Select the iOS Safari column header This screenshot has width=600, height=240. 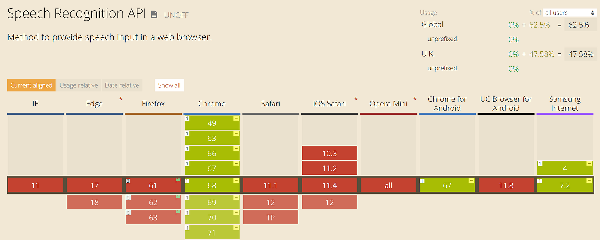330,104
